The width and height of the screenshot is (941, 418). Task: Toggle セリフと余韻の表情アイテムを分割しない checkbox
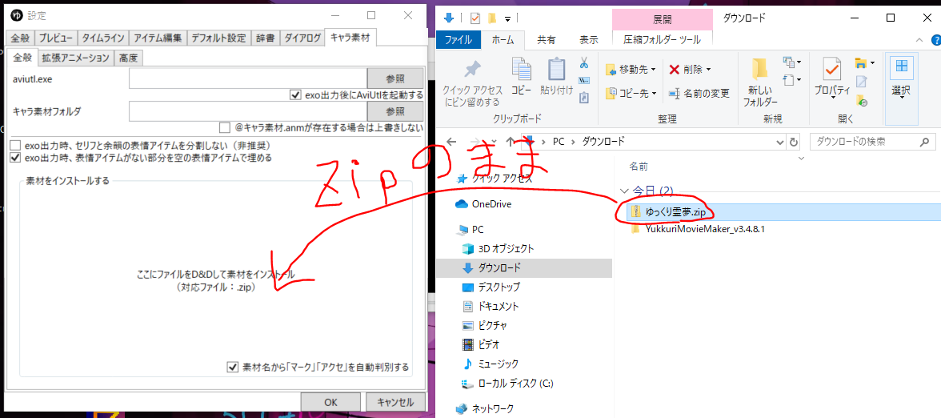tap(16, 146)
